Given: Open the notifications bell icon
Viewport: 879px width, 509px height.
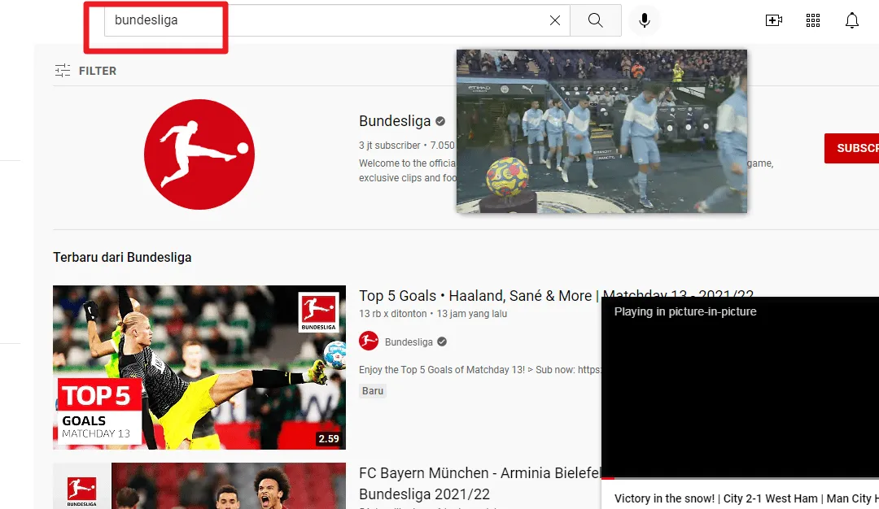Looking at the screenshot, I should pyautogui.click(x=851, y=20).
